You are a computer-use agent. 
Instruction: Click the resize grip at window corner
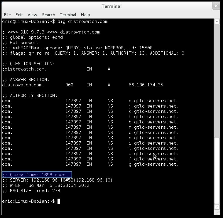pyautogui.click(x=218, y=213)
